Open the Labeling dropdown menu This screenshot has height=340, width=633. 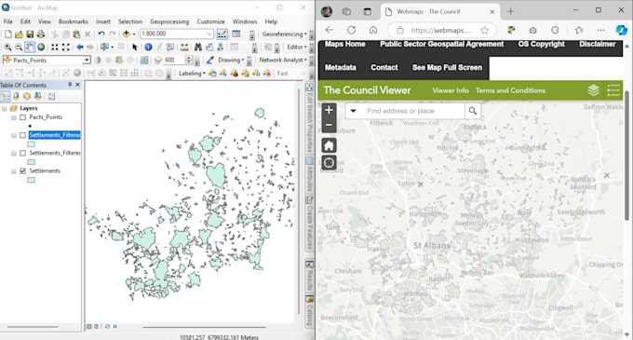pyautogui.click(x=192, y=73)
